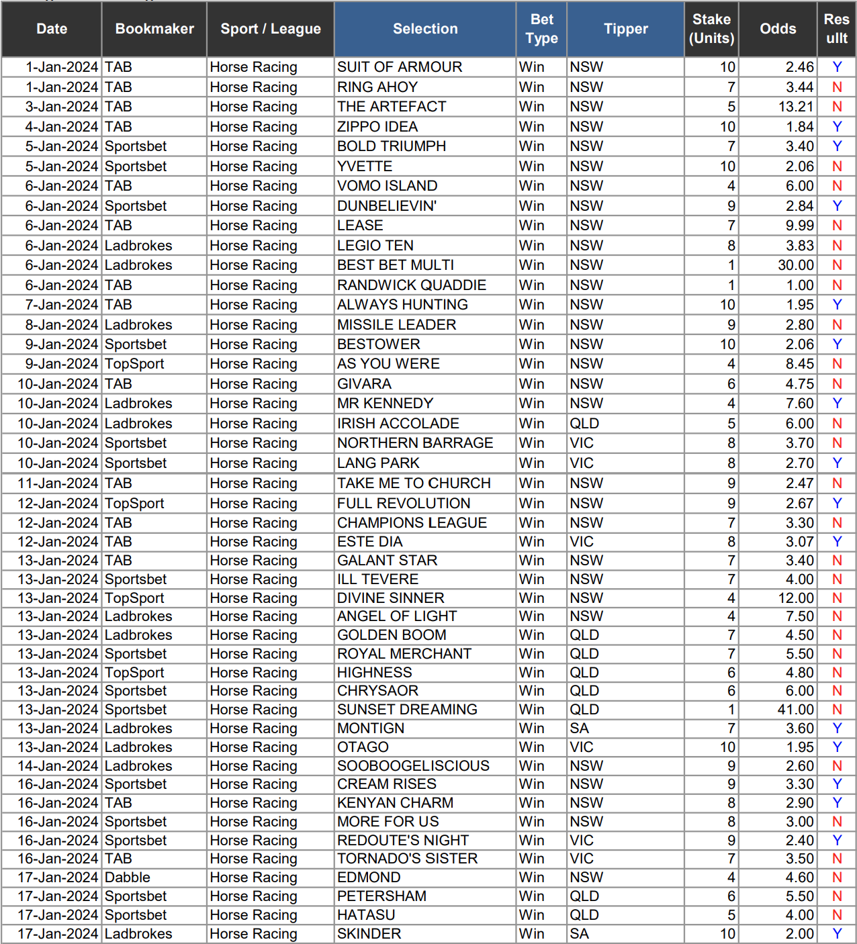857x944 pixels.
Task: Select the RANDWICK QUADDIE cell
Action: click(425, 285)
